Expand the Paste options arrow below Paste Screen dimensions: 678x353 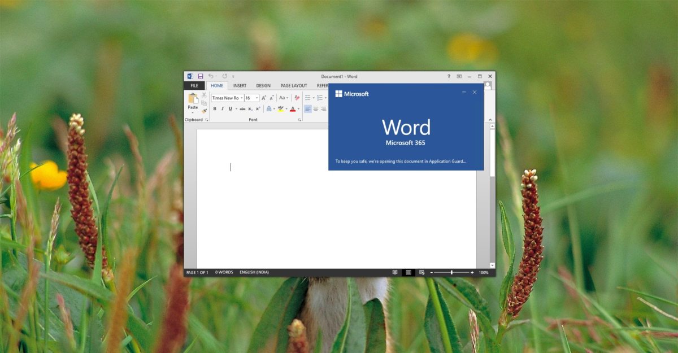tap(193, 112)
